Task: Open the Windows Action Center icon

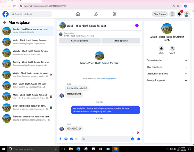Action: pyautogui.click(x=190, y=149)
